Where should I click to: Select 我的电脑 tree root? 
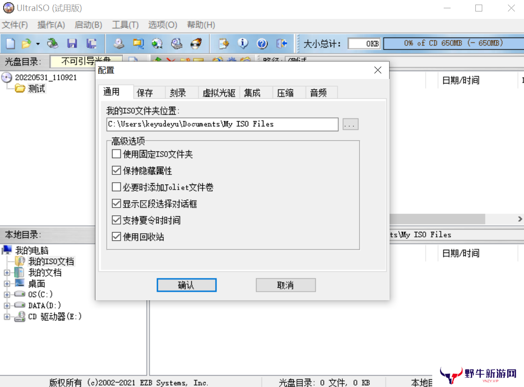32,250
